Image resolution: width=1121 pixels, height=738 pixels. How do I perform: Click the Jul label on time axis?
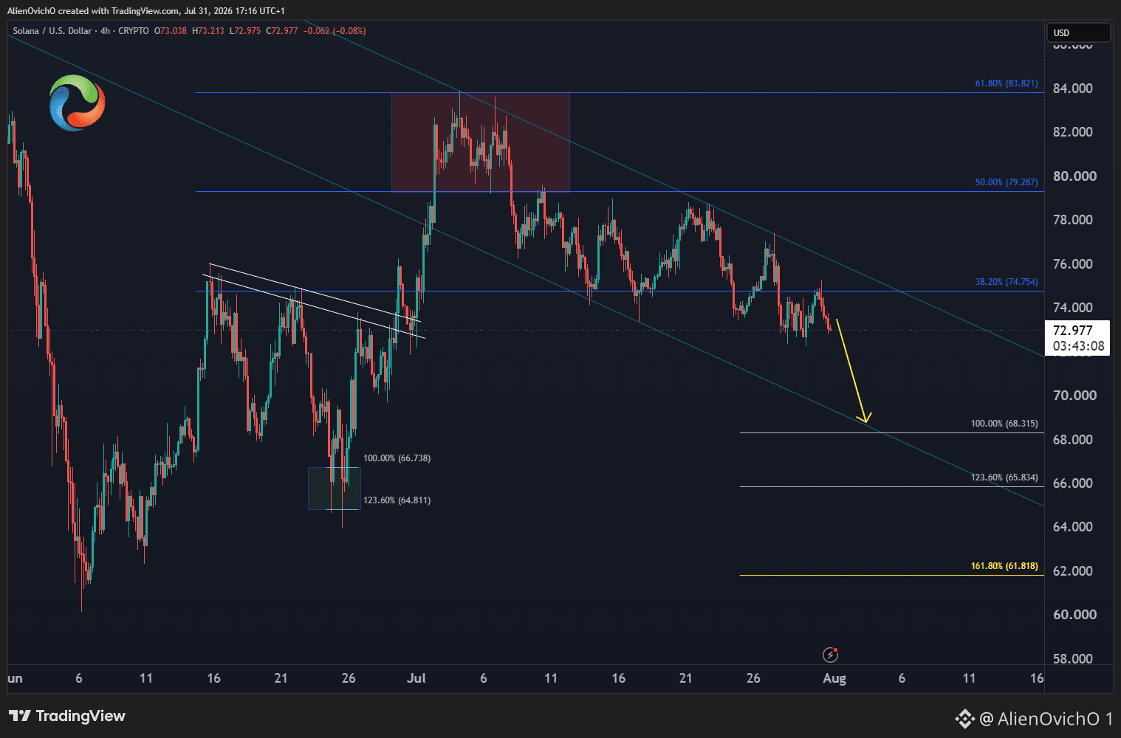[416, 678]
